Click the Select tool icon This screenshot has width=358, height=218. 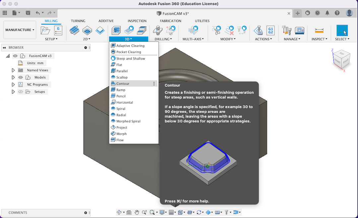pyautogui.click(x=342, y=31)
